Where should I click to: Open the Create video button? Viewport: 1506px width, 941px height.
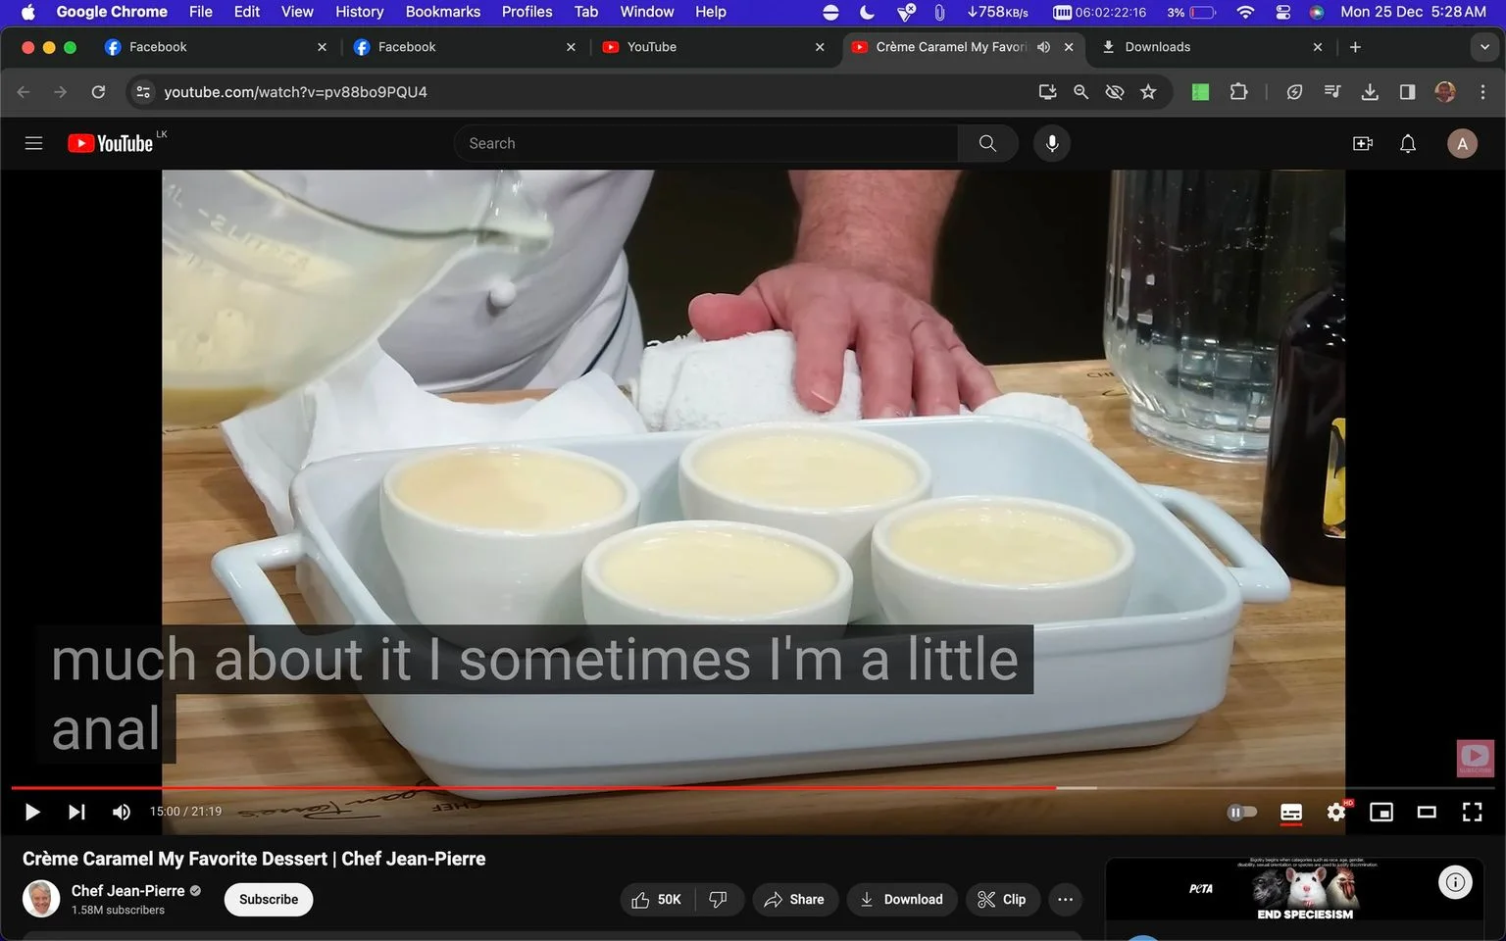click(x=1363, y=143)
